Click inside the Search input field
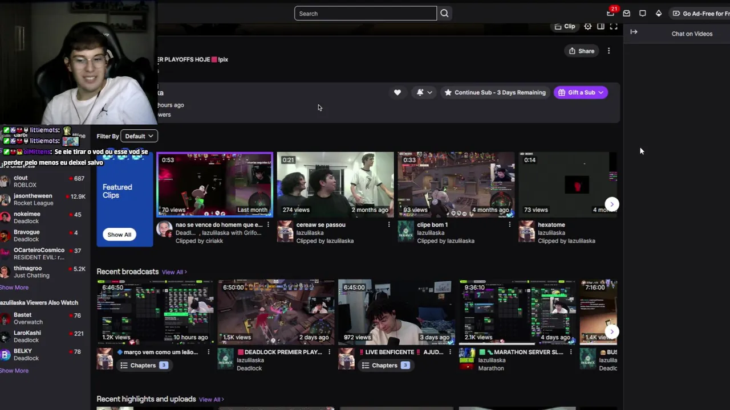 365,14
